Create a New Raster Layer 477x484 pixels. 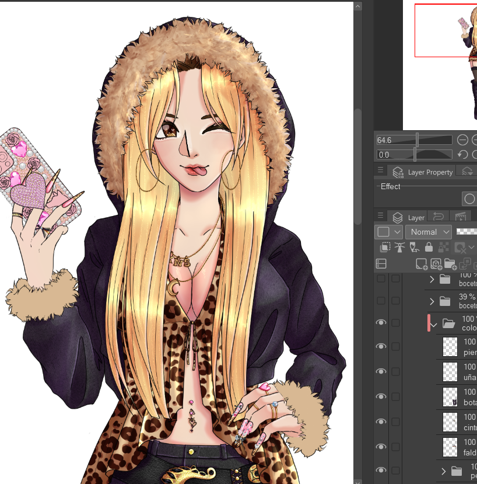pyautogui.click(x=421, y=264)
